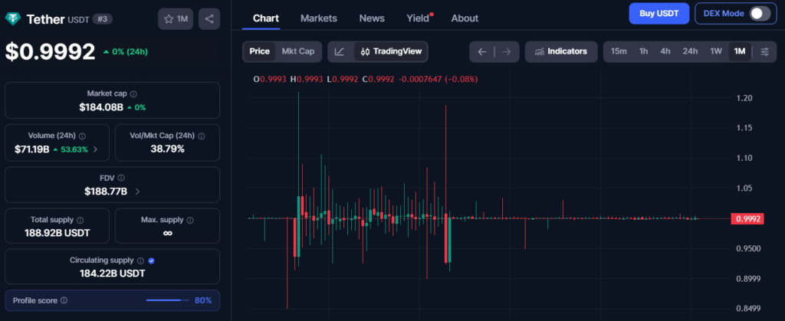This screenshot has width=785, height=321.
Task: Switch chart to Mkt Cap view
Action: point(298,51)
